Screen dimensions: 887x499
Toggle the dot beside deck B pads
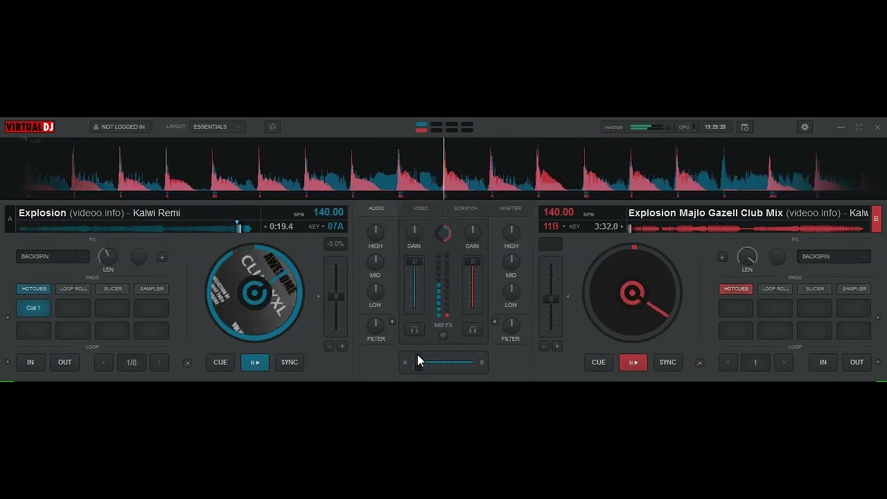(879, 317)
